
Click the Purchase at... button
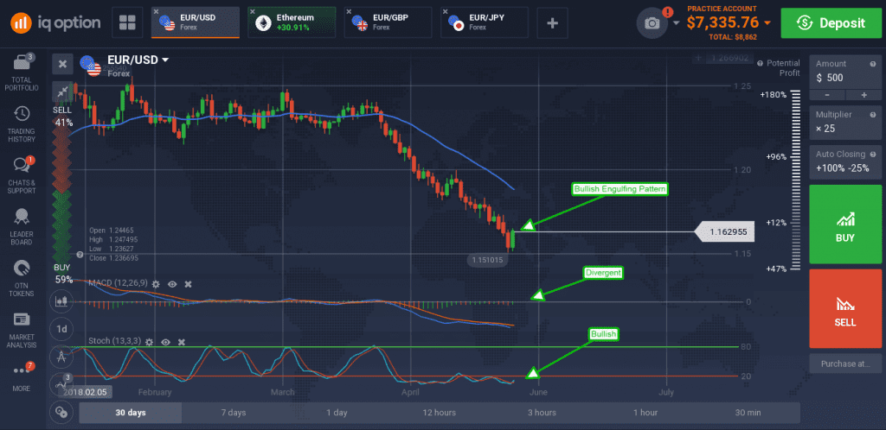coord(844,364)
